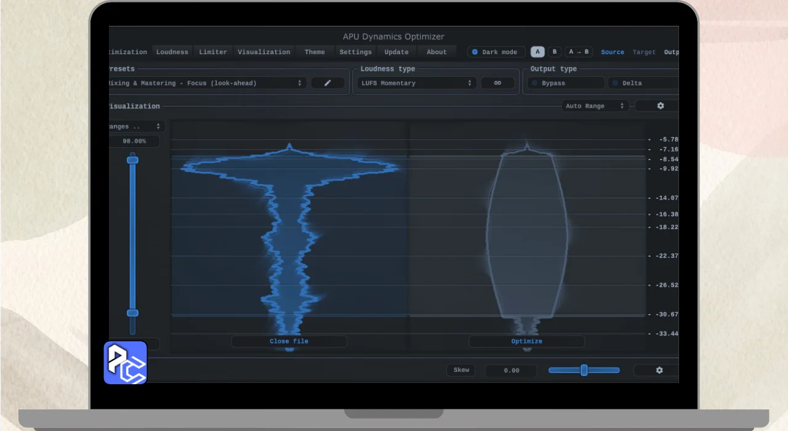Viewport: 788px width, 431px height.
Task: Click the Skew value field showing 0.00
Action: 511,371
